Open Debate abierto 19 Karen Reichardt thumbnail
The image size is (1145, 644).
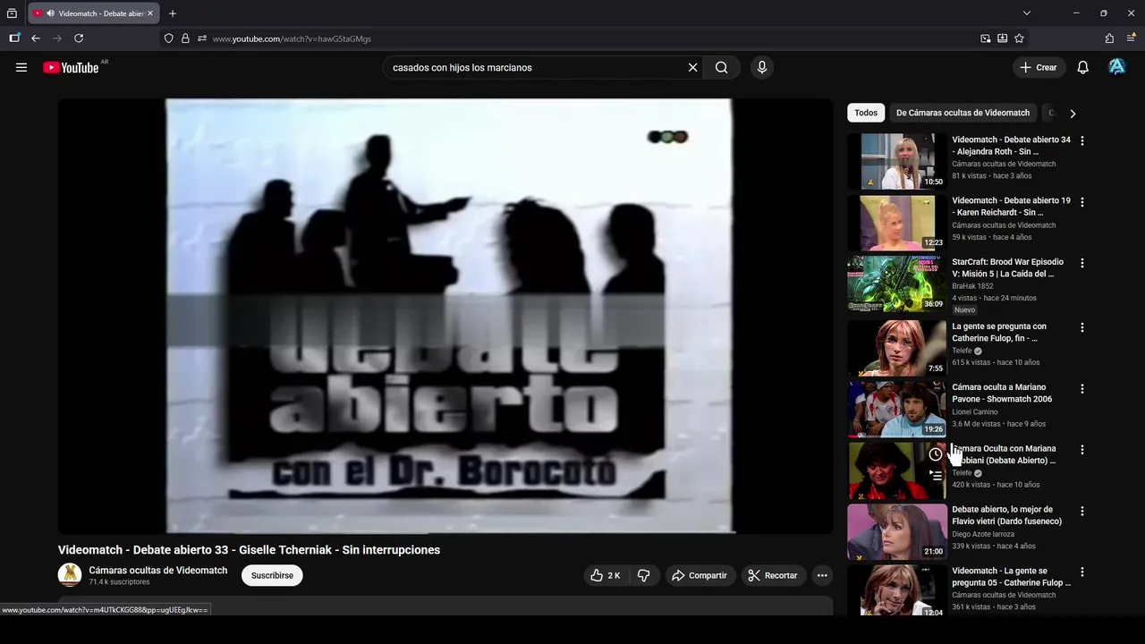(896, 223)
